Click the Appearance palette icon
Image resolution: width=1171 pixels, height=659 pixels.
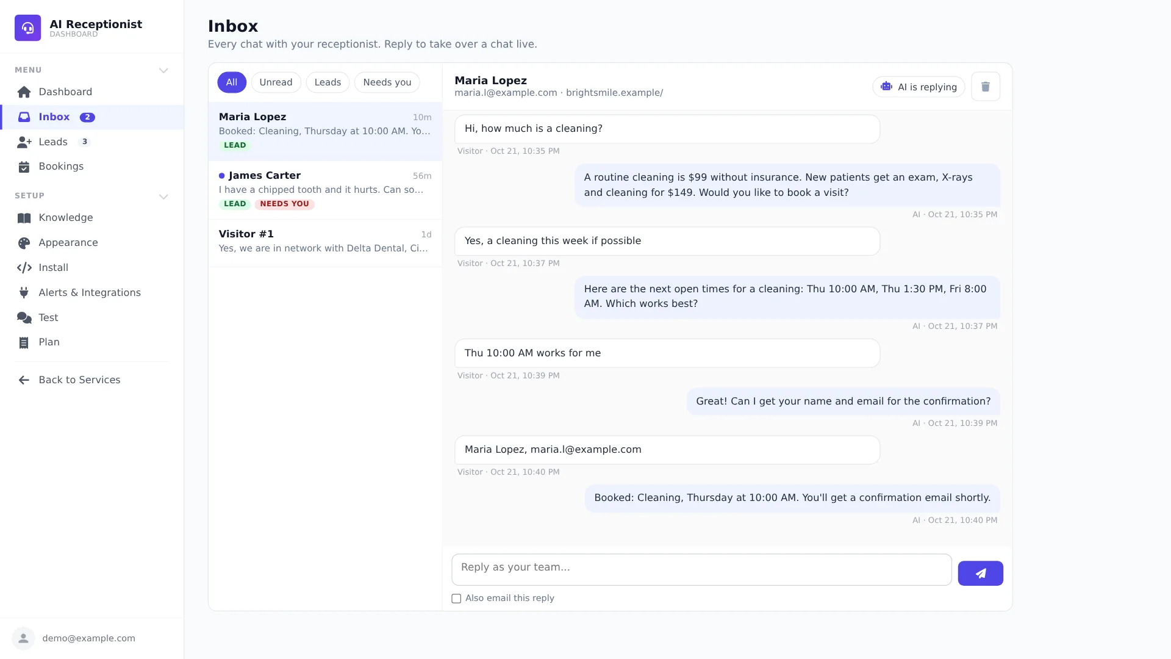point(24,243)
